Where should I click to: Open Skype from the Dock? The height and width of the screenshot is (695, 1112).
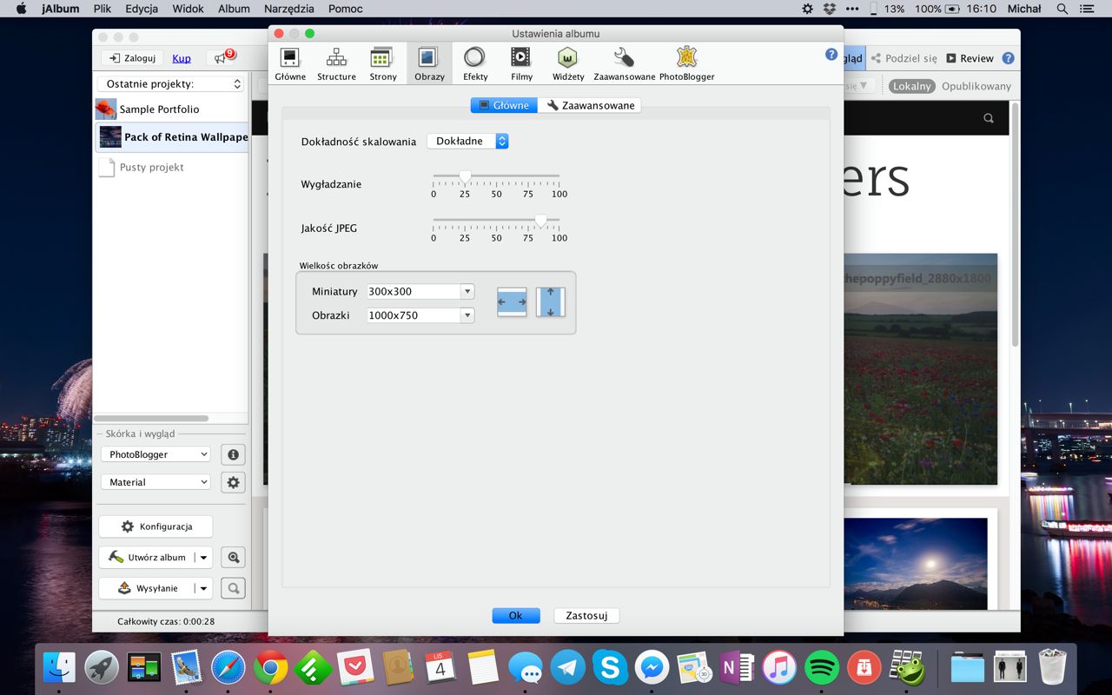pyautogui.click(x=611, y=668)
